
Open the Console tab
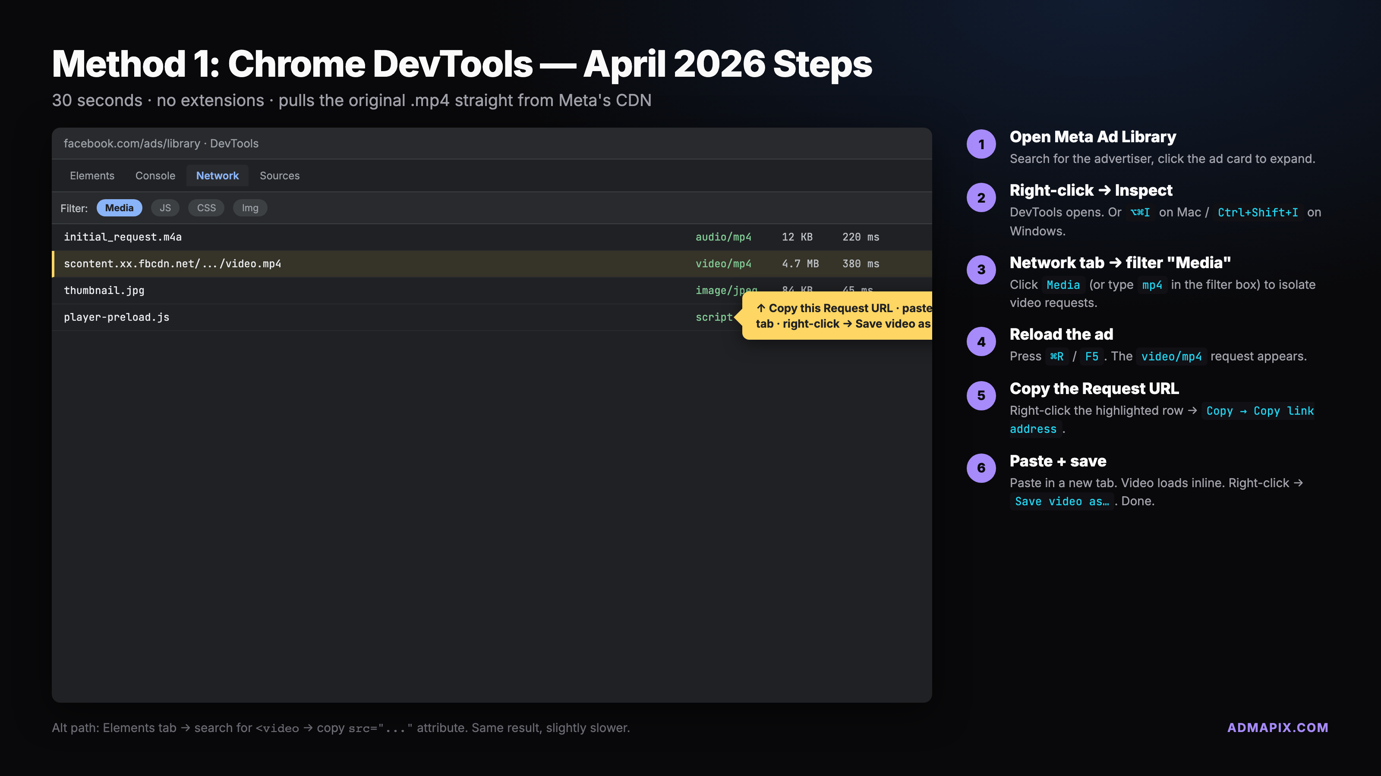point(155,175)
